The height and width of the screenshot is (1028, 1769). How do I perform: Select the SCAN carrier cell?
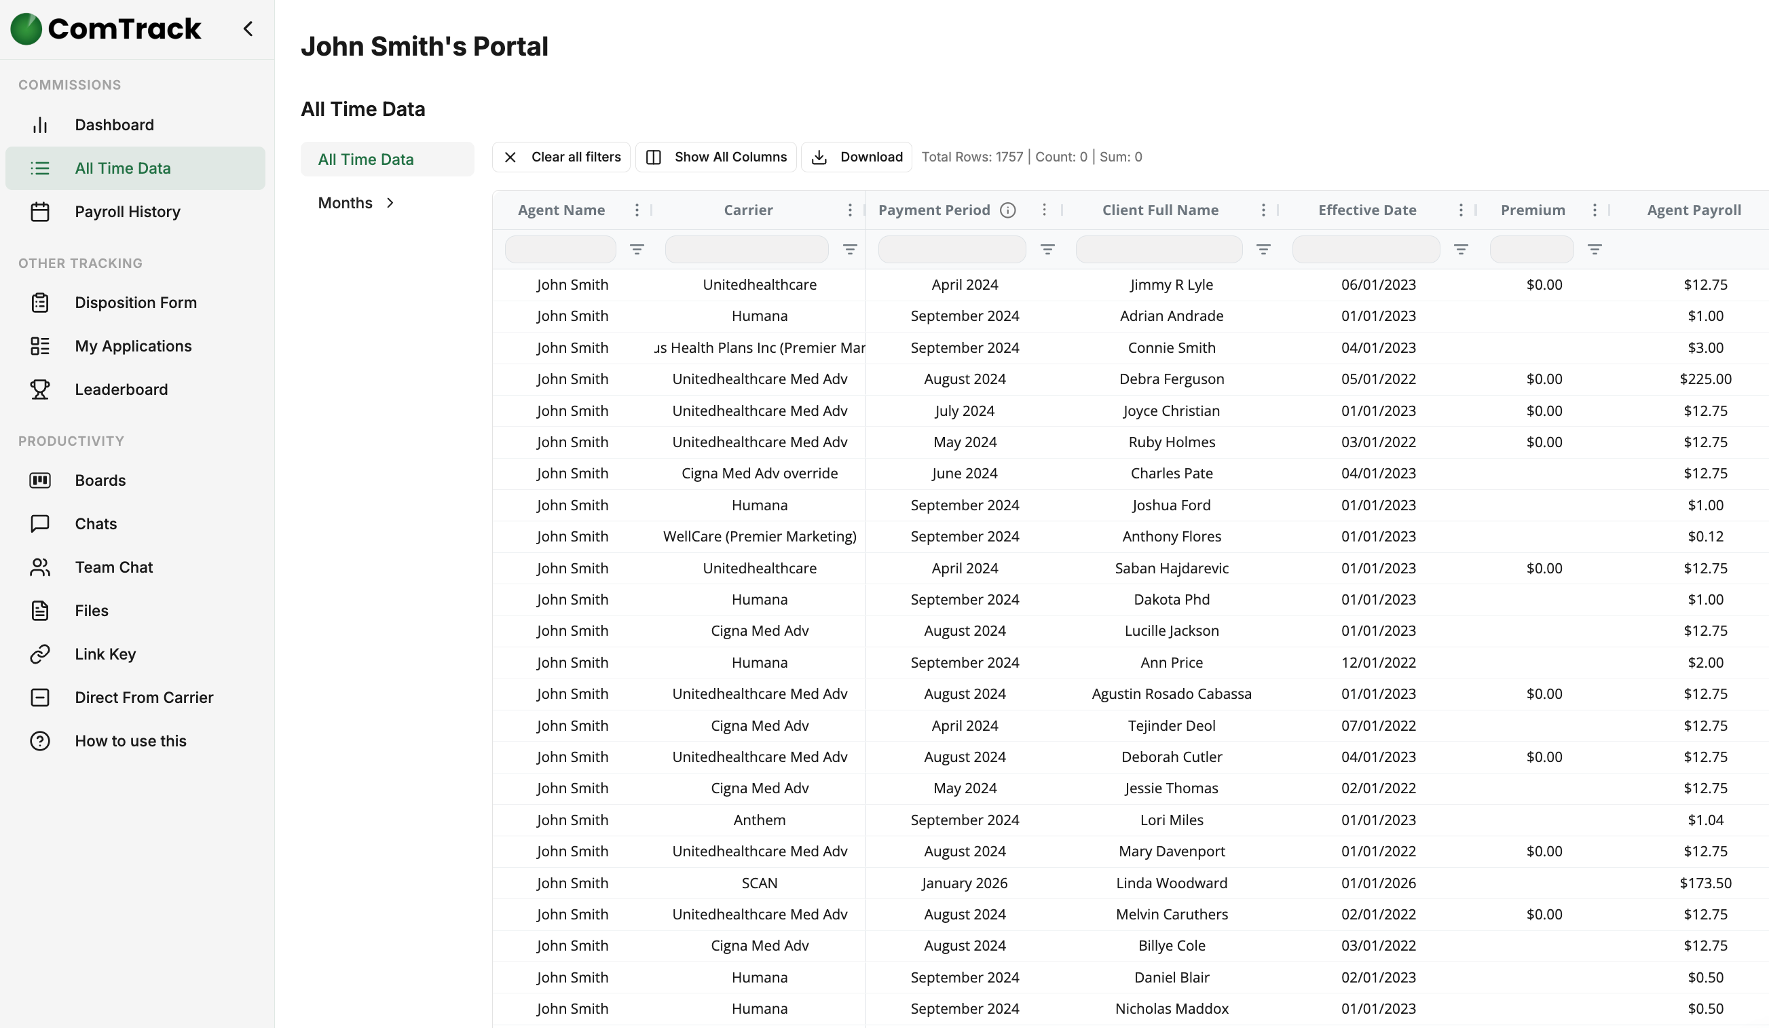(760, 883)
